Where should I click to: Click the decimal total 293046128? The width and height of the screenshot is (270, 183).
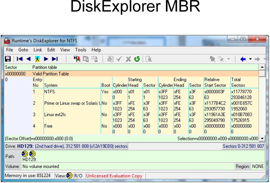(241, 97)
